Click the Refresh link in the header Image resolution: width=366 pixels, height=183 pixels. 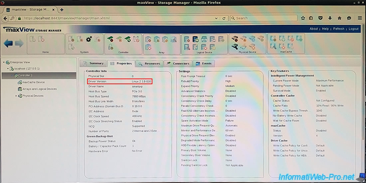pyautogui.click(x=338, y=29)
